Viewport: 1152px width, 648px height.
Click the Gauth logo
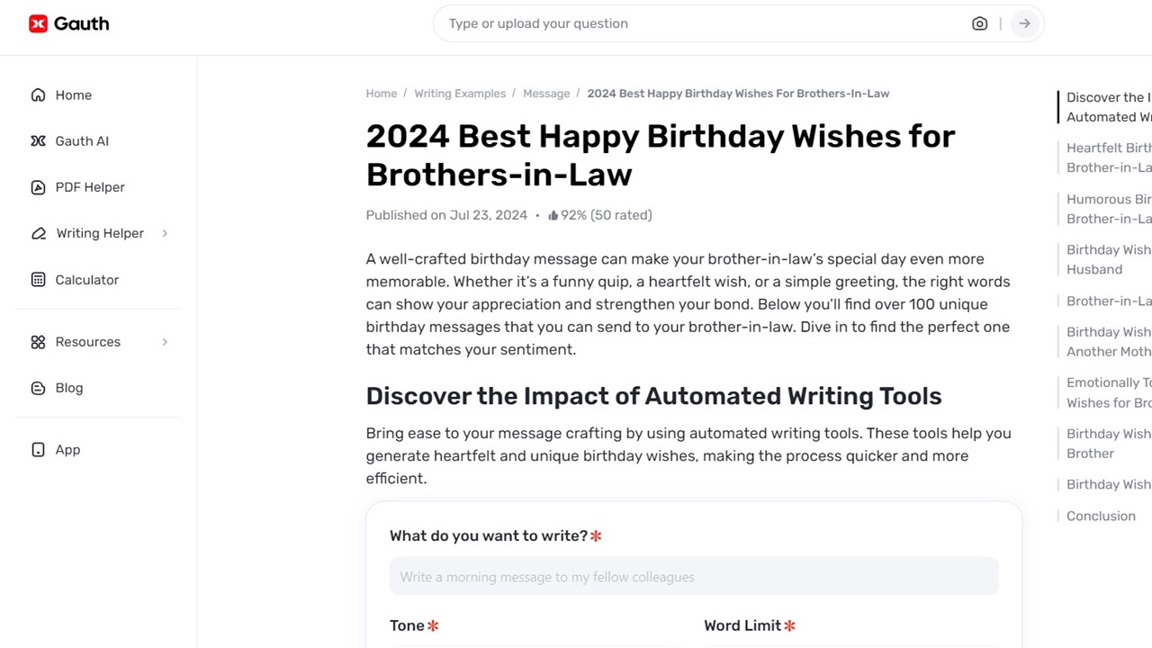pos(68,23)
